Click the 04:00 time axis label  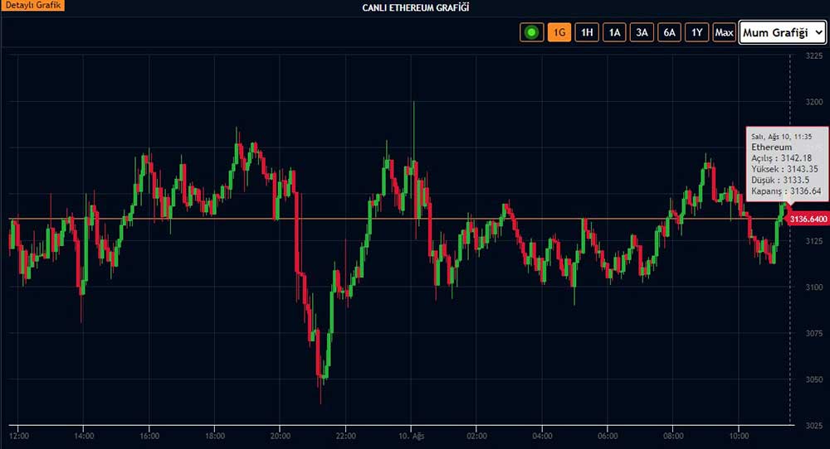(543, 437)
